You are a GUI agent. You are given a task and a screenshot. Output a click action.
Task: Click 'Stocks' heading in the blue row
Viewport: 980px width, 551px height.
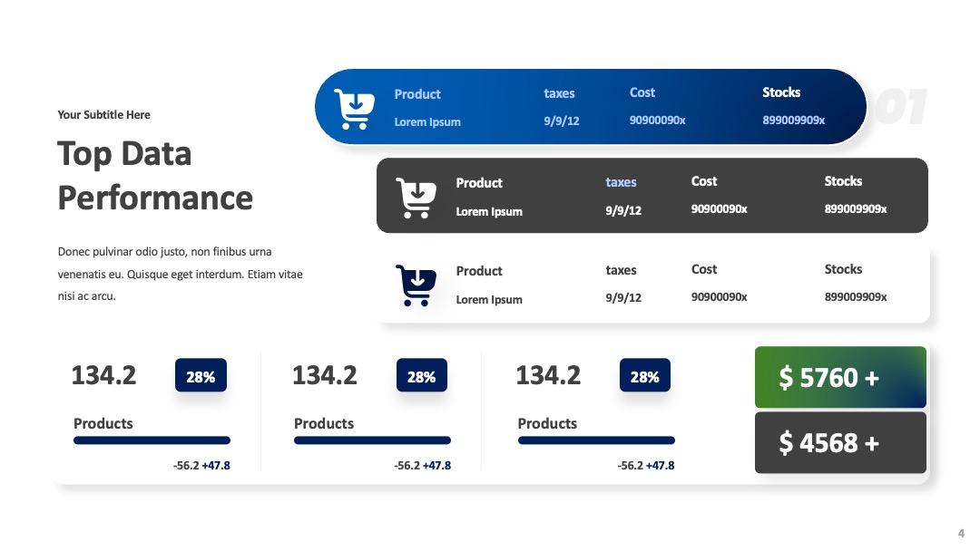[781, 92]
